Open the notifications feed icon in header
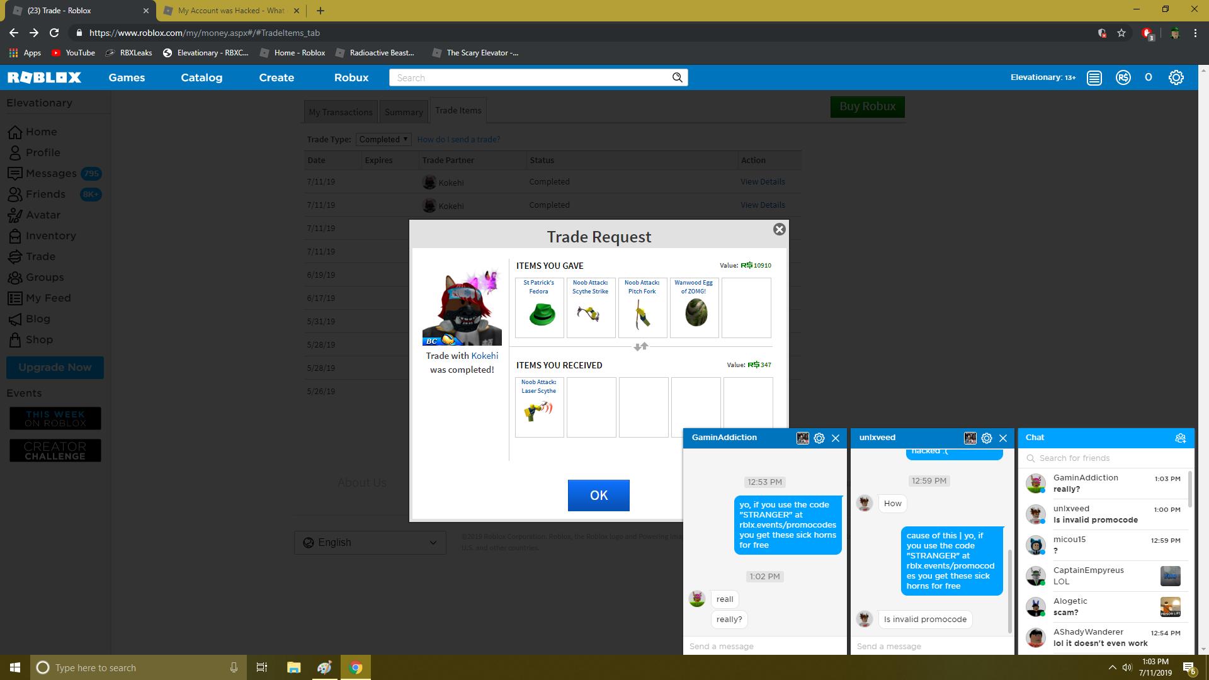 click(1094, 77)
